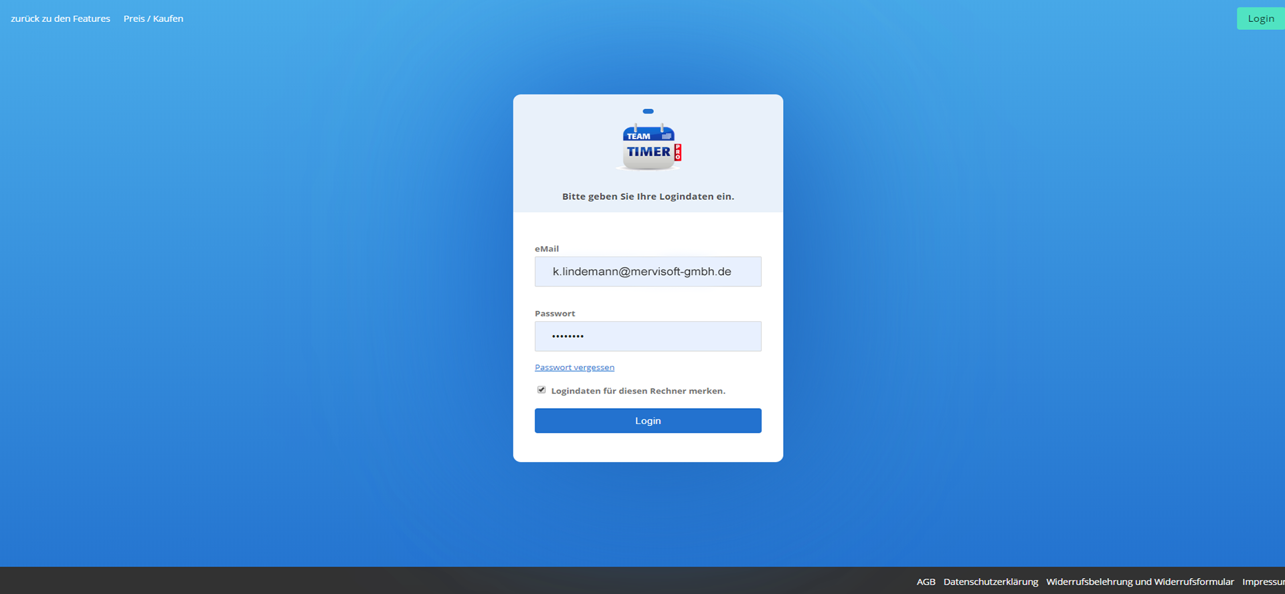Click the 'Logindaten für diesen Rechner merken.' label

tap(638, 391)
